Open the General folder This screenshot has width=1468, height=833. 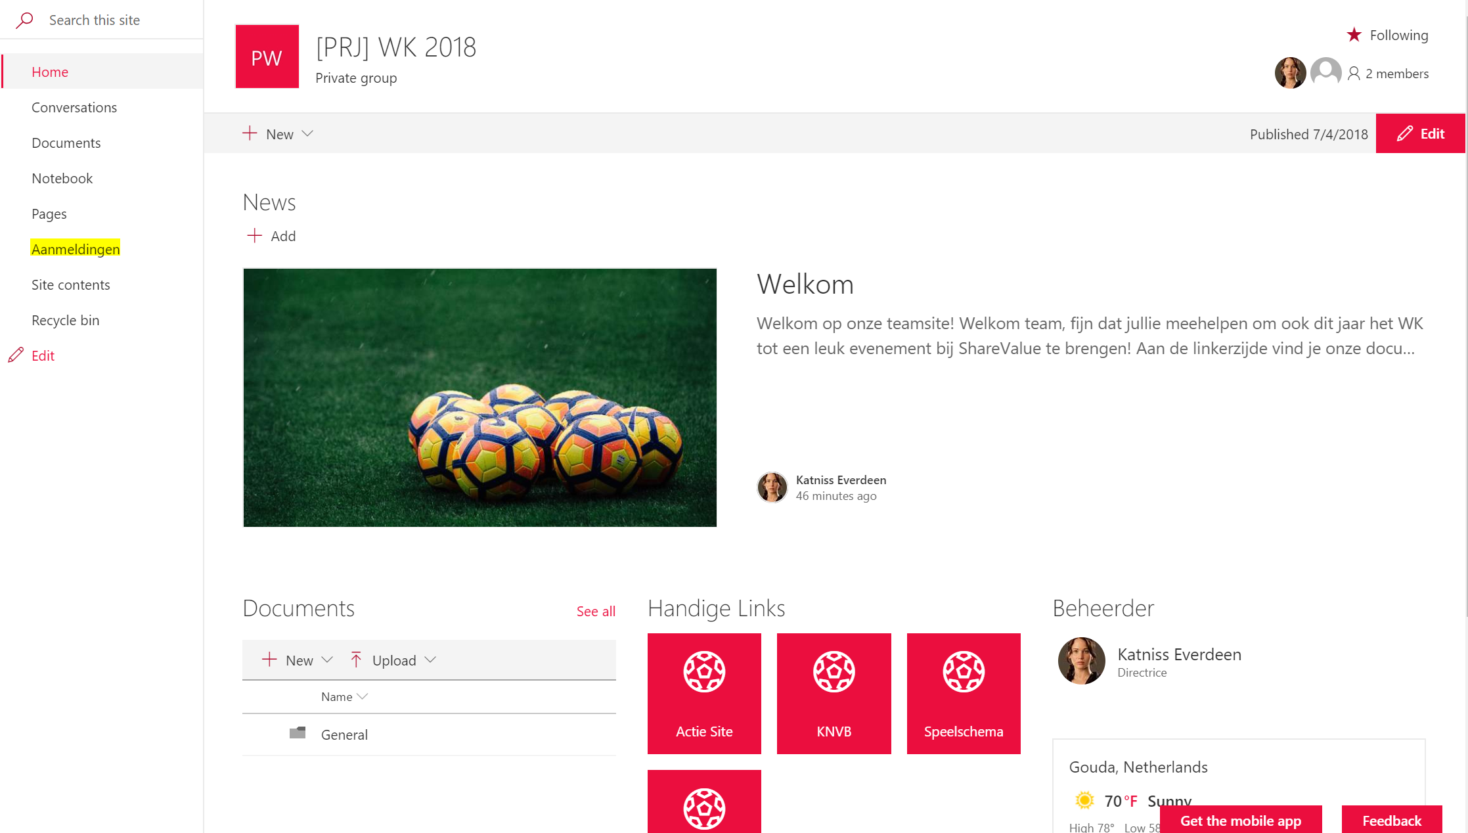[x=344, y=734]
